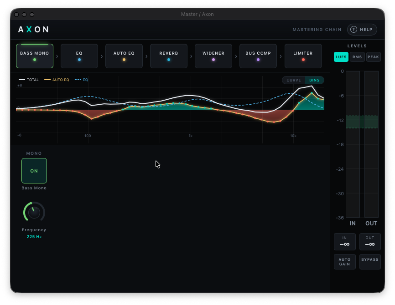This screenshot has height=305, width=395.
Task: Click the Frequency knob
Action: [x=34, y=212]
